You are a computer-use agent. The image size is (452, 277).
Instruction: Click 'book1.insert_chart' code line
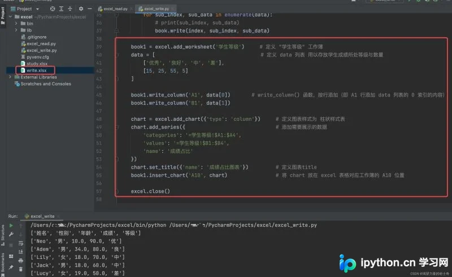pos(179,175)
